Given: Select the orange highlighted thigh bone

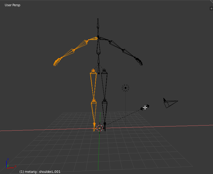Looking at the screenshot, I should 93,85.
